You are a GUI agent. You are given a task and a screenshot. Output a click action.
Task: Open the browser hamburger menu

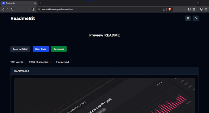[x=206, y=9]
